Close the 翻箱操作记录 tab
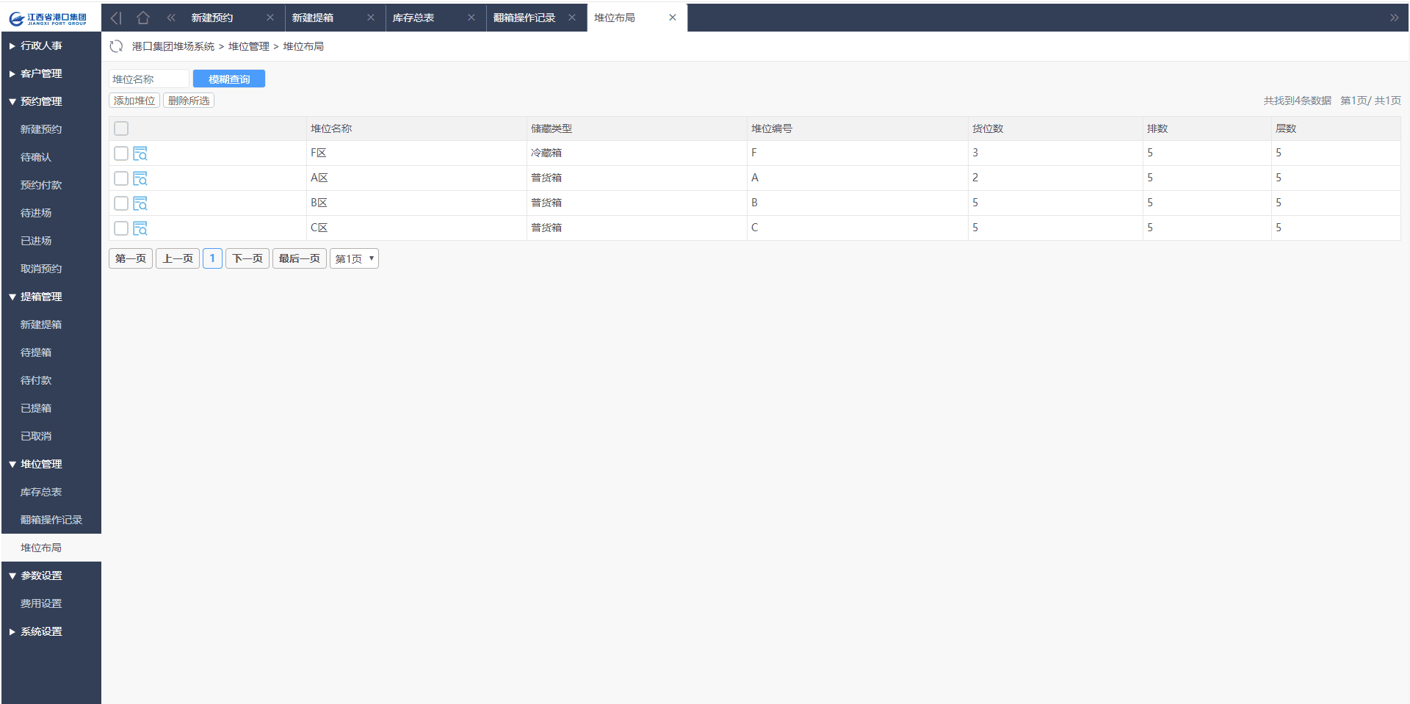Screen dimensions: 1410x704 coord(572,18)
